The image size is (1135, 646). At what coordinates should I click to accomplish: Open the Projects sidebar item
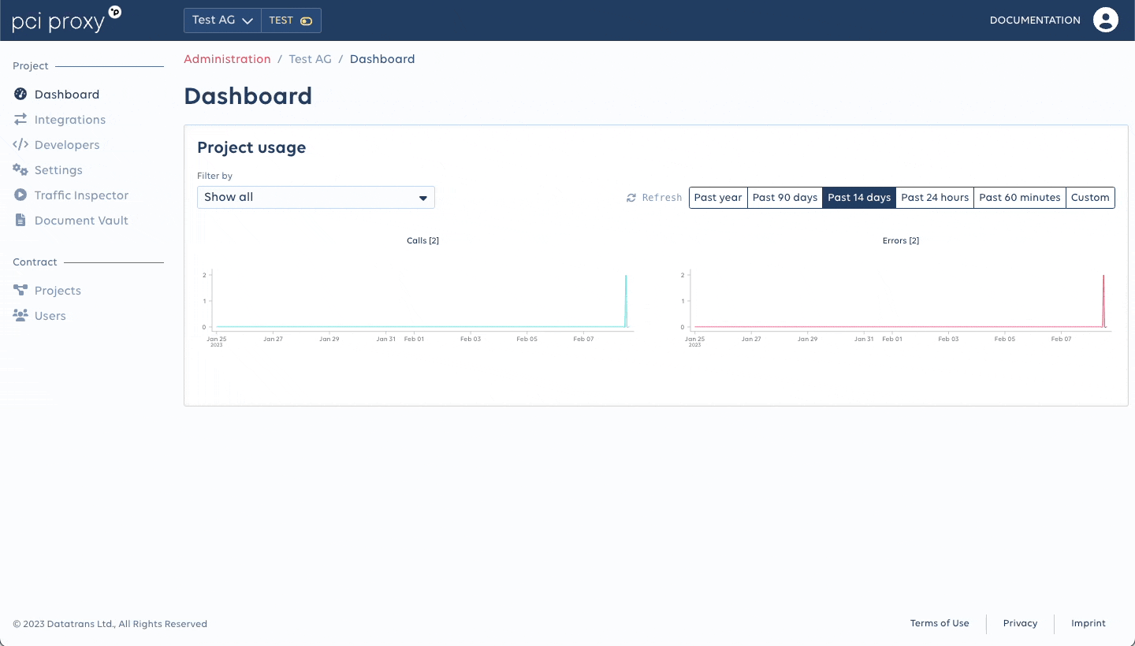click(x=58, y=291)
